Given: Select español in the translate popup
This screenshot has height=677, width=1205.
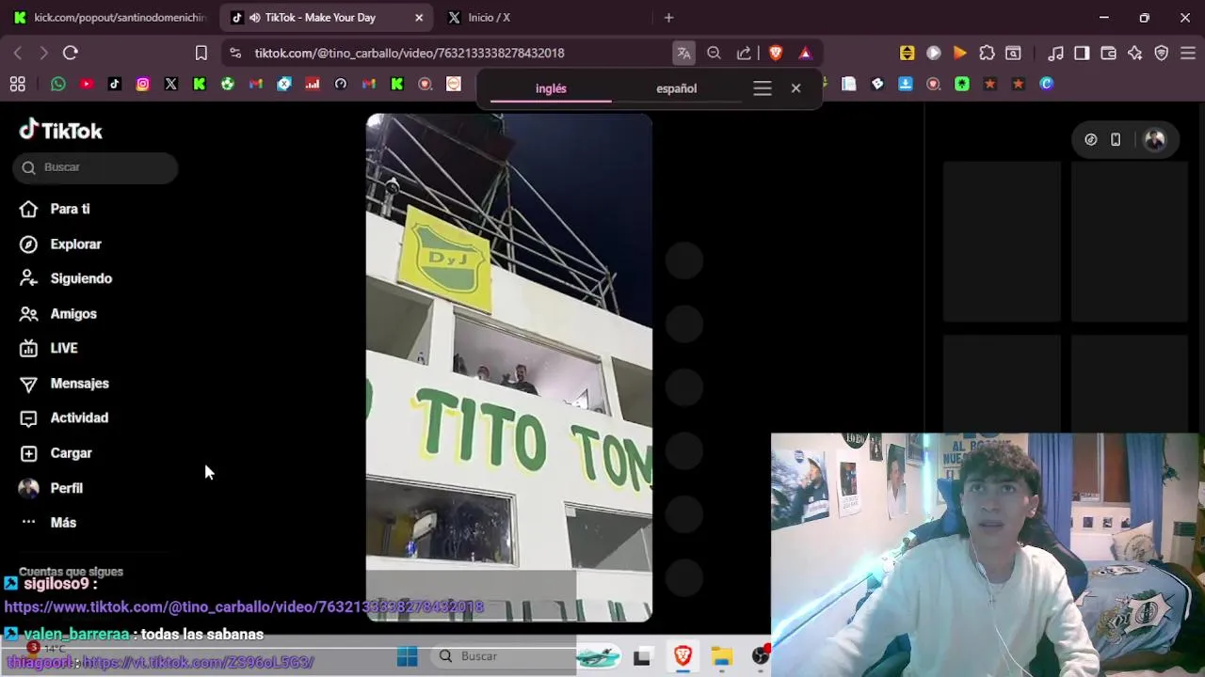Looking at the screenshot, I should 676,88.
